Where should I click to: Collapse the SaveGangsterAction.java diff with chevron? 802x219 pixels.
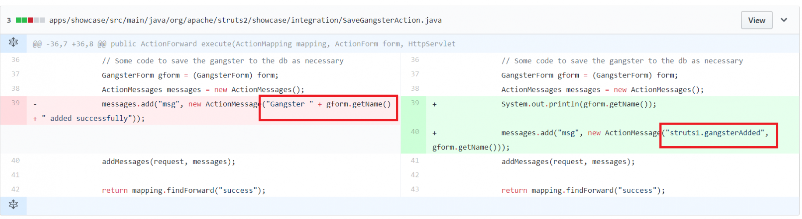tap(784, 20)
